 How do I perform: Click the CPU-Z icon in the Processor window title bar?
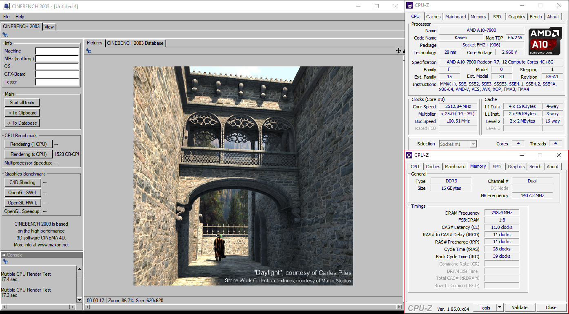pyautogui.click(x=409, y=5)
